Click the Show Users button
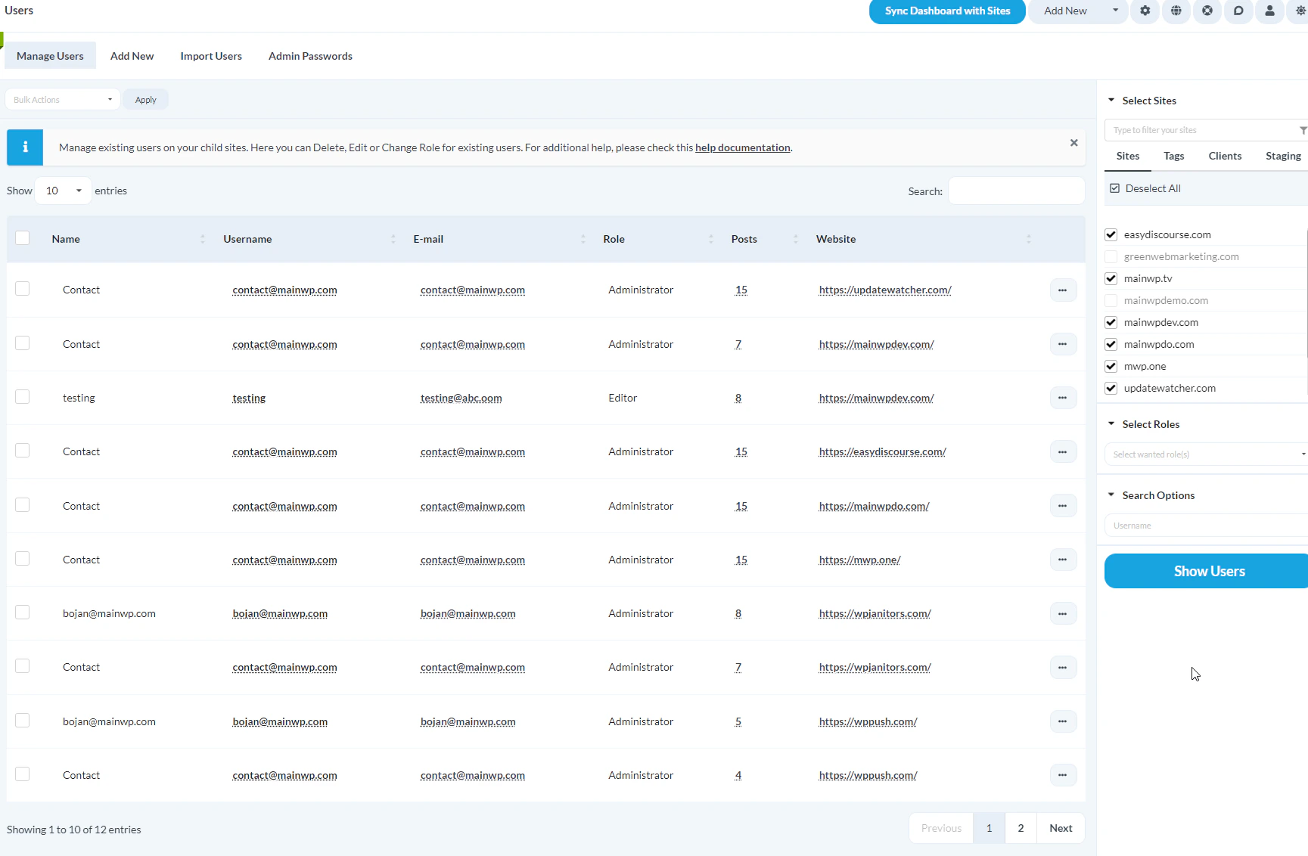1308x856 pixels. [x=1206, y=571]
